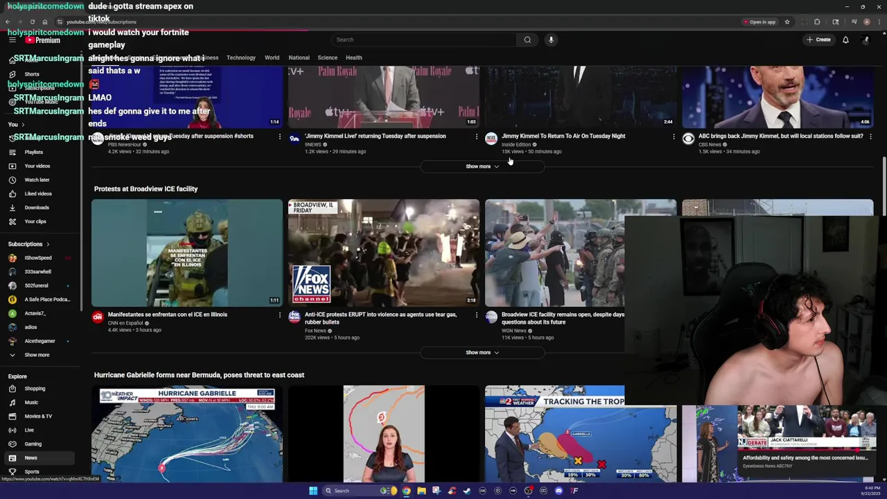The width and height of the screenshot is (887, 499).
Task: Click the YouTube Premium logo
Action: 44,40
